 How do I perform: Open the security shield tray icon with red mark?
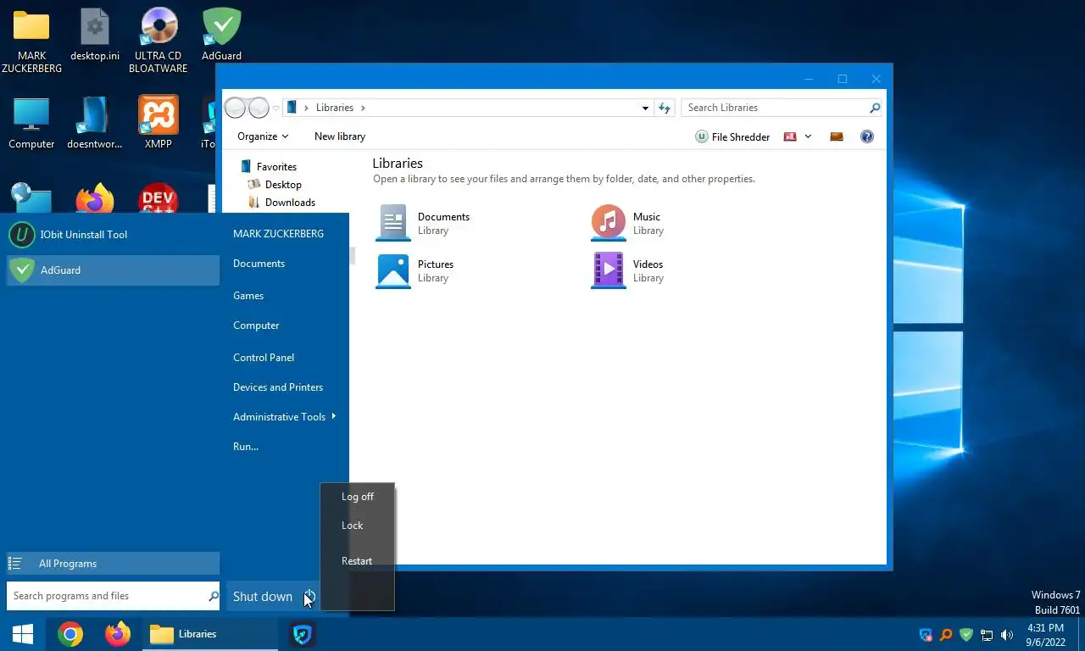coord(926,635)
